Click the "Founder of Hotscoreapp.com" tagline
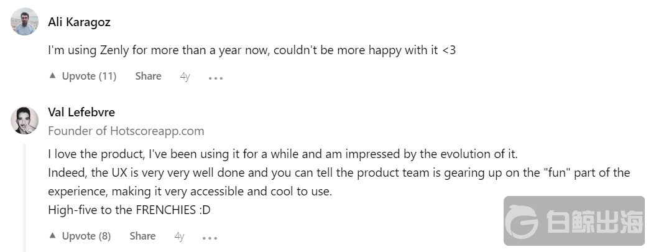Image resolution: width=651 pixels, height=252 pixels. (126, 131)
